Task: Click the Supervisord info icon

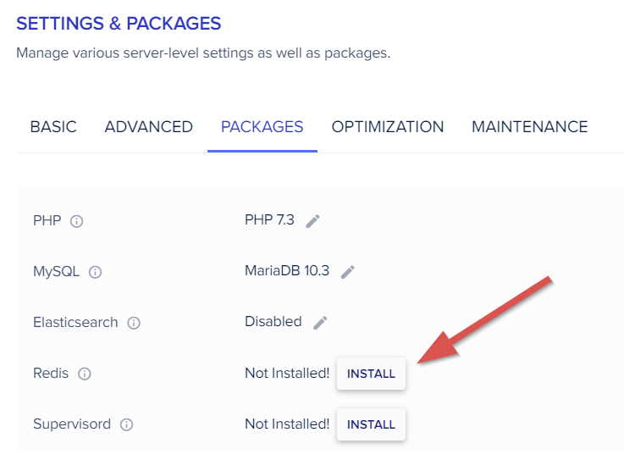Action: click(x=127, y=424)
